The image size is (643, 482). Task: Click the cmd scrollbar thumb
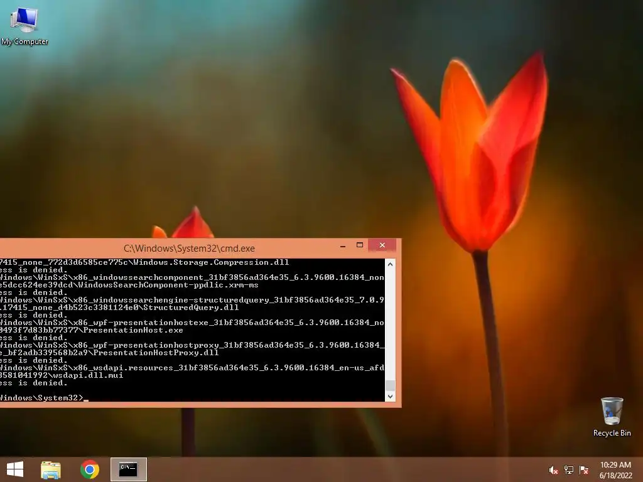click(x=391, y=385)
